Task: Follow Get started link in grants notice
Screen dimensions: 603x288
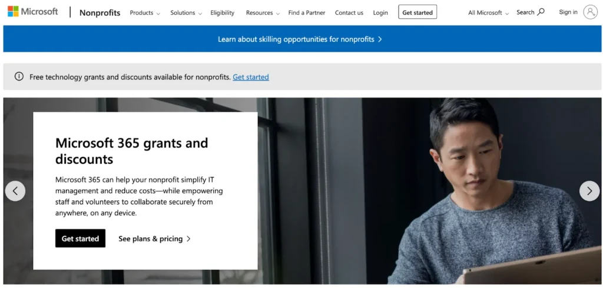Action: tap(251, 77)
